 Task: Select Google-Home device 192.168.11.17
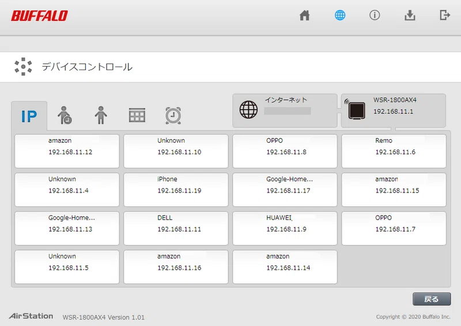[285, 190]
